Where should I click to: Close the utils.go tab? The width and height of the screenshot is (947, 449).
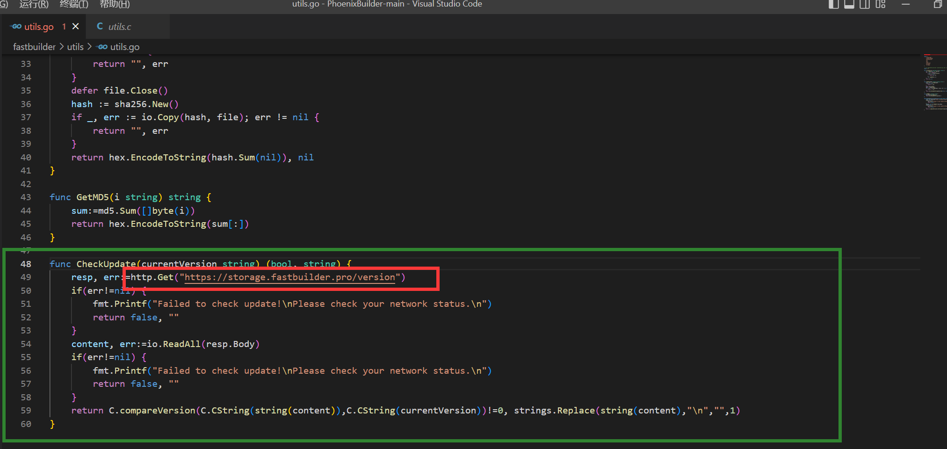click(x=76, y=26)
